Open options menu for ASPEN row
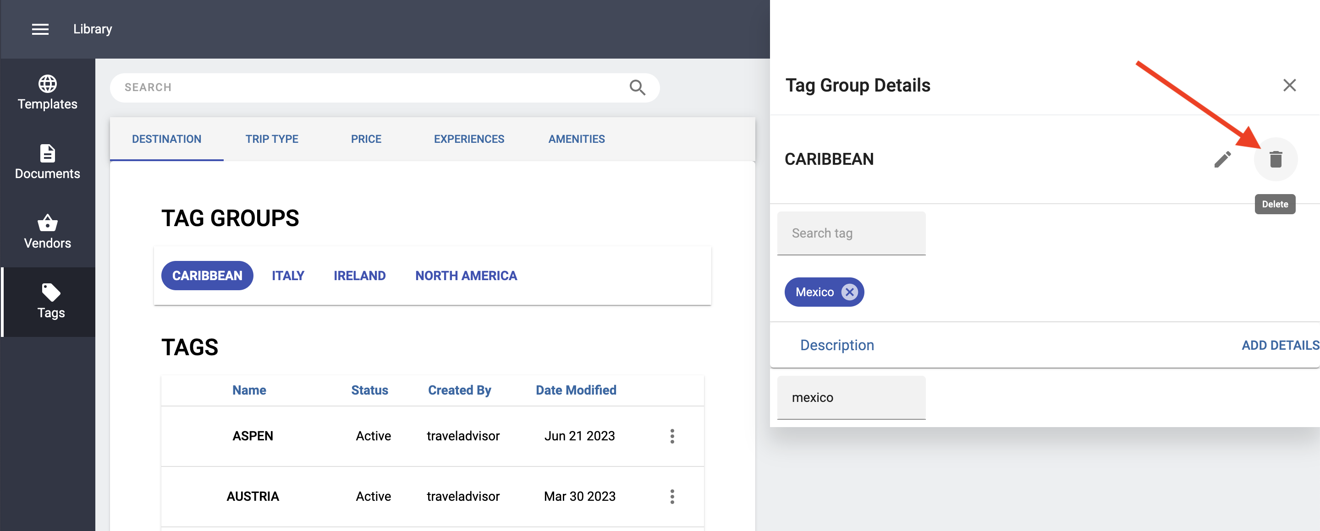Image resolution: width=1320 pixels, height=531 pixels. [x=672, y=436]
